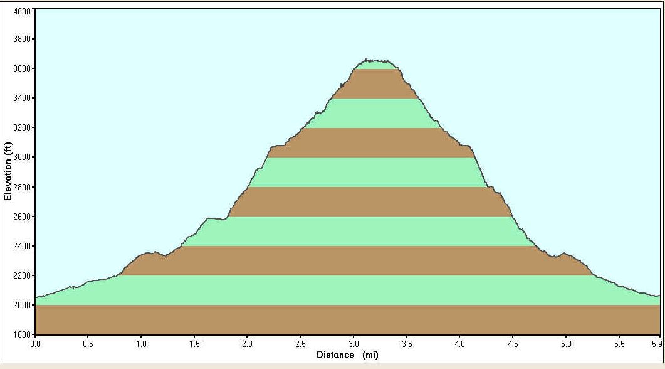Click the profile line start at 0.0 miles
The height and width of the screenshot is (369, 665).
(x=36, y=297)
